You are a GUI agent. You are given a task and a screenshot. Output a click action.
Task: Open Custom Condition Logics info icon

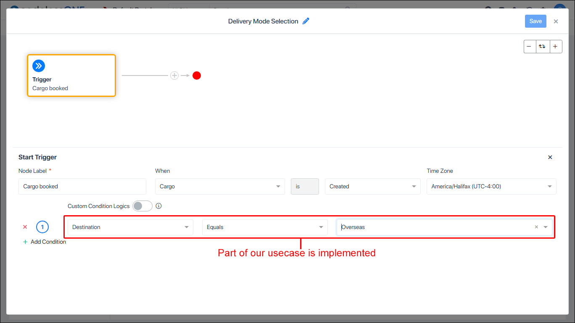click(158, 206)
